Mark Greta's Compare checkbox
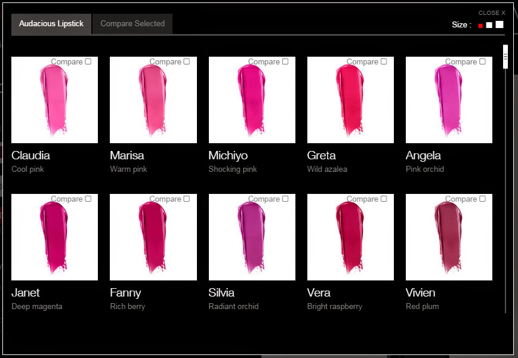Screen dimensions: 518x358 tap(384, 61)
